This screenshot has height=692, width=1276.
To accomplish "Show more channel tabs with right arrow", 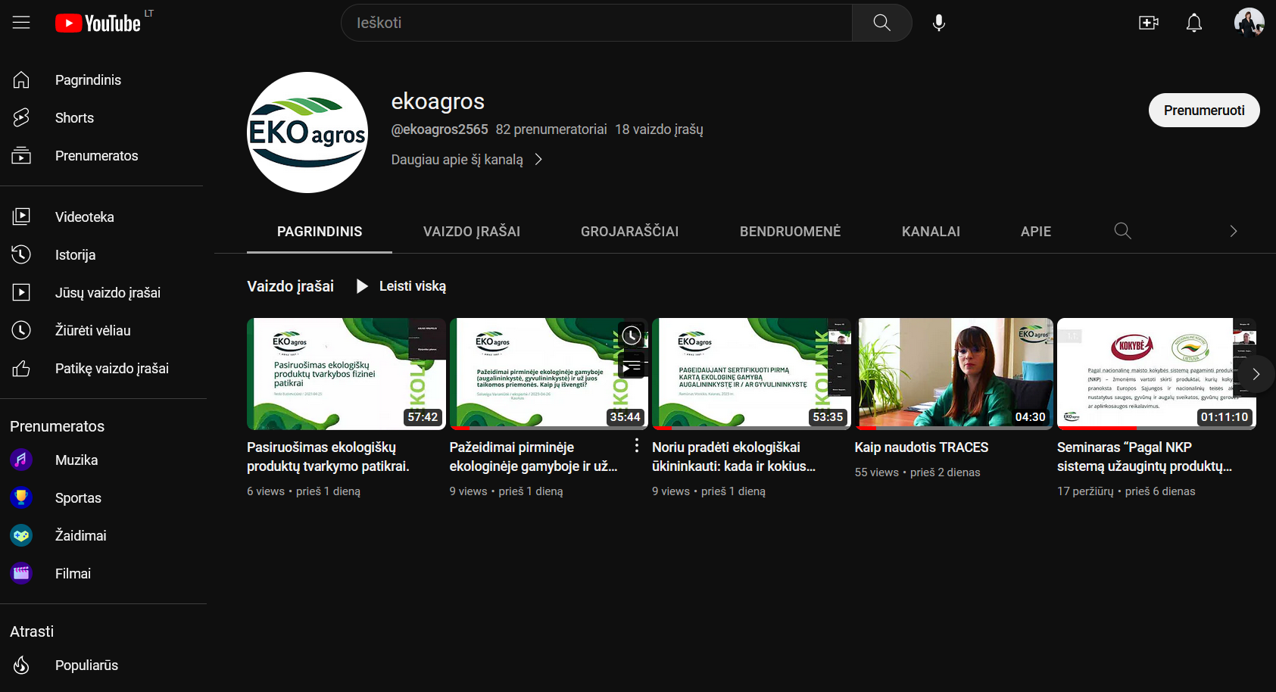I will (1233, 231).
